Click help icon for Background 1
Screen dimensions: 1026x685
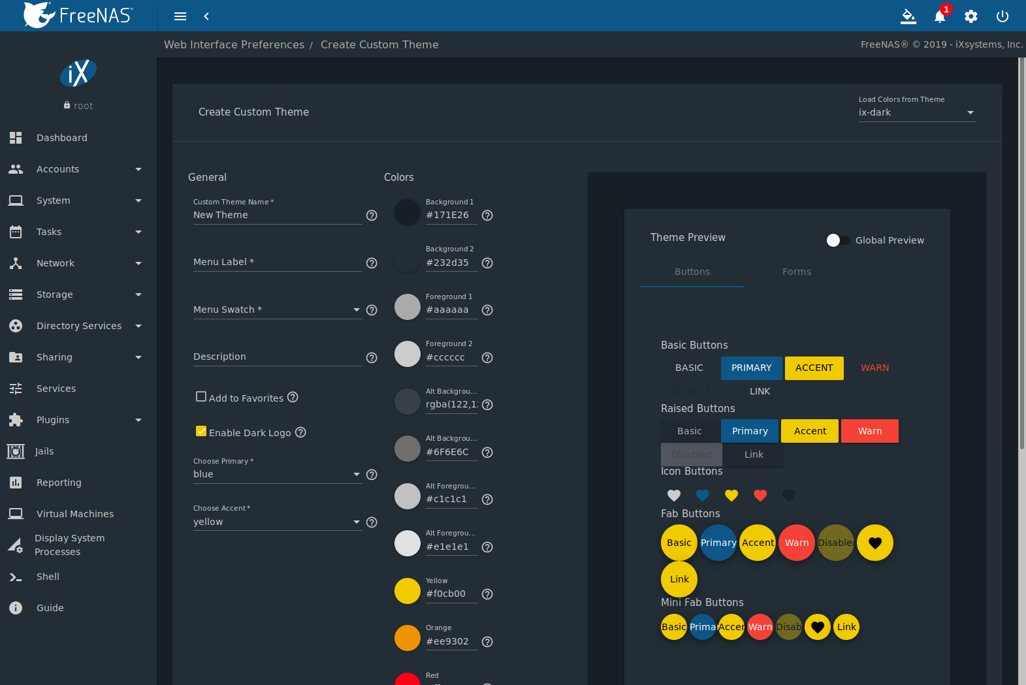coord(487,215)
